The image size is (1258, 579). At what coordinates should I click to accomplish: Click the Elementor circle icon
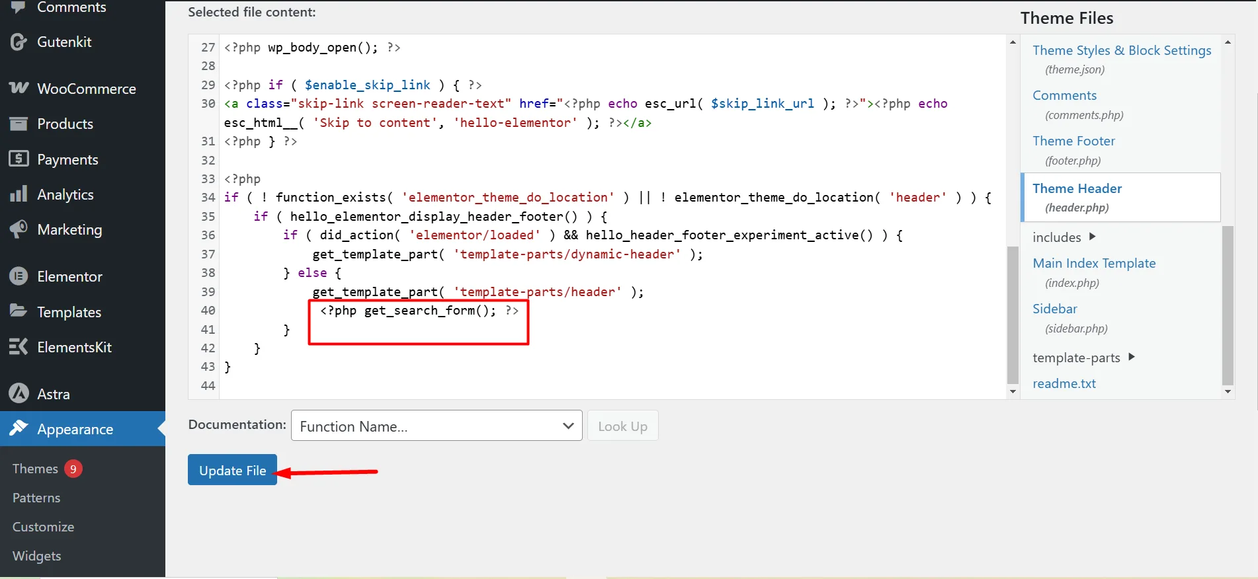pyautogui.click(x=19, y=276)
